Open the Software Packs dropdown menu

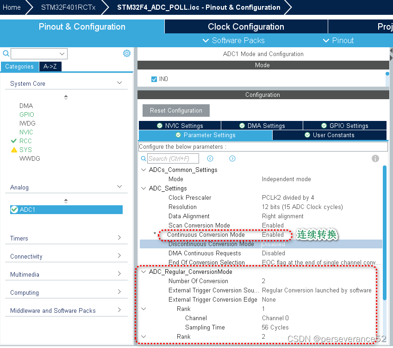pos(233,40)
